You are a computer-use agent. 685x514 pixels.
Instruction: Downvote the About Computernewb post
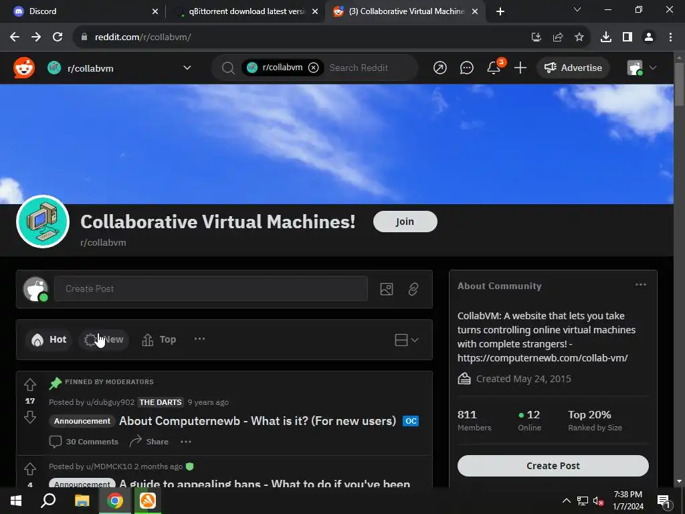(30, 417)
